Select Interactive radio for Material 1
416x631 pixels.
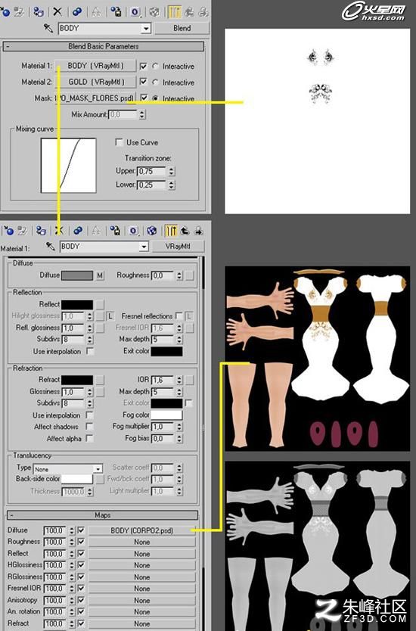[x=155, y=66]
